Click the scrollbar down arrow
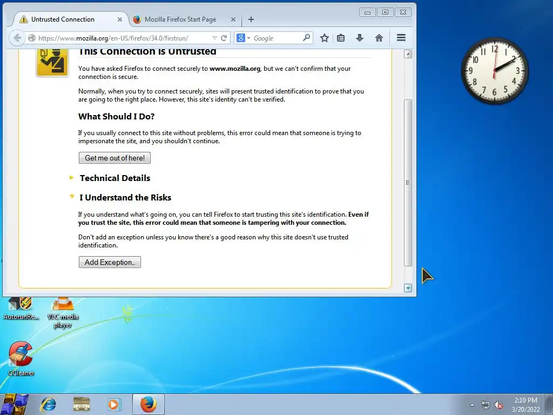 point(408,289)
